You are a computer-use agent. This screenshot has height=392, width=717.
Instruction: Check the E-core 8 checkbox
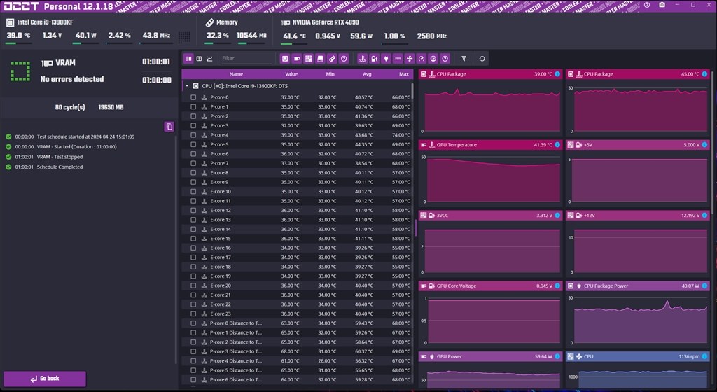point(193,173)
